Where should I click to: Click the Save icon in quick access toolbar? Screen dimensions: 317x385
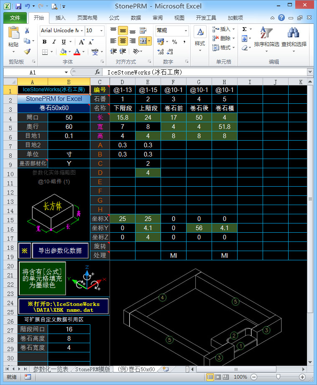(x=18, y=6)
